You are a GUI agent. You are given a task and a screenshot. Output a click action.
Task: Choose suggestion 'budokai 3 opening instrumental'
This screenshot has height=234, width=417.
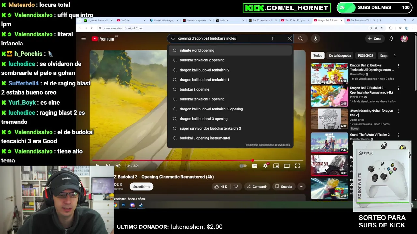(230, 138)
